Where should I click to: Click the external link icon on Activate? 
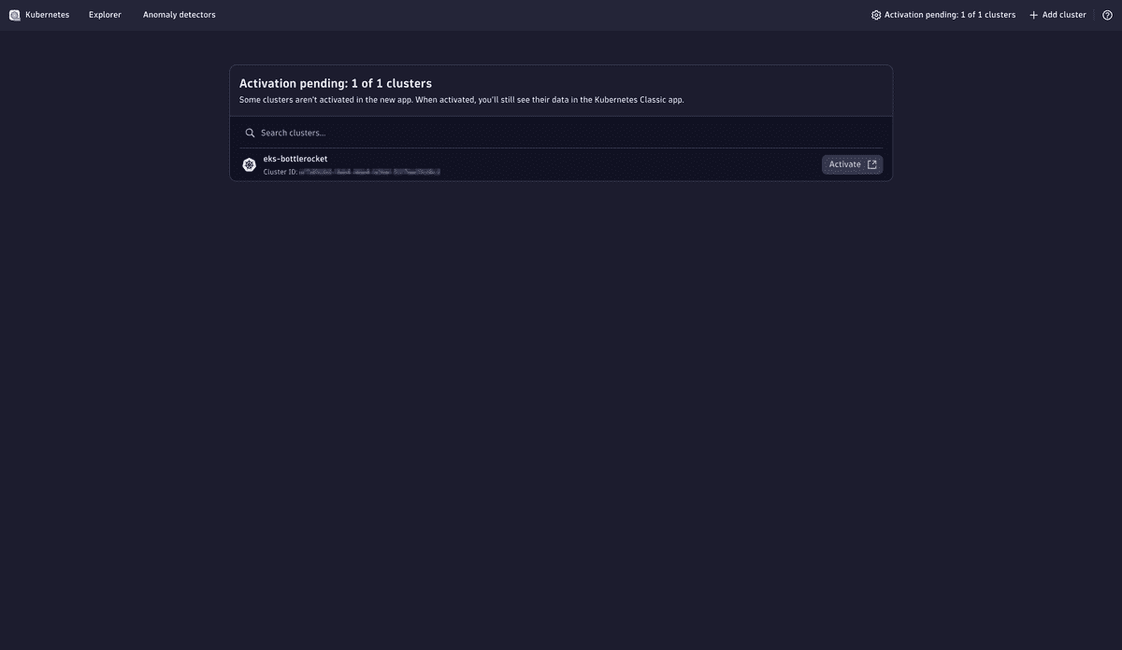[872, 164]
